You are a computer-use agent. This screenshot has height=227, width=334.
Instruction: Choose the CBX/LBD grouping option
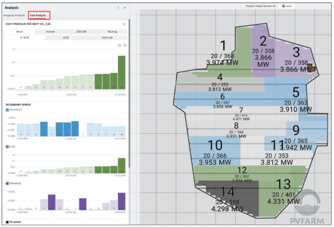[x=81, y=32]
